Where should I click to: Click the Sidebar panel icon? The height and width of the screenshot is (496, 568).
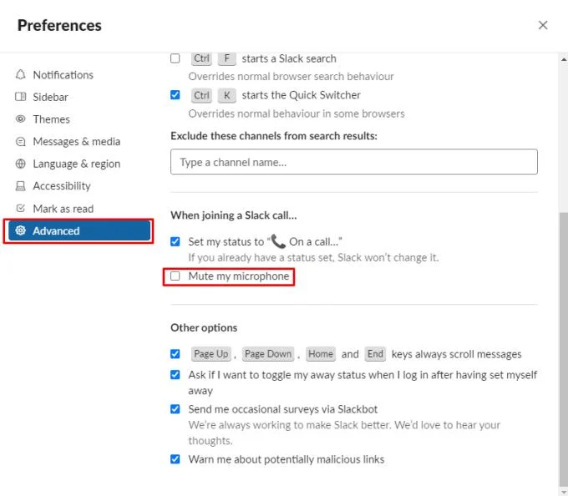point(21,97)
